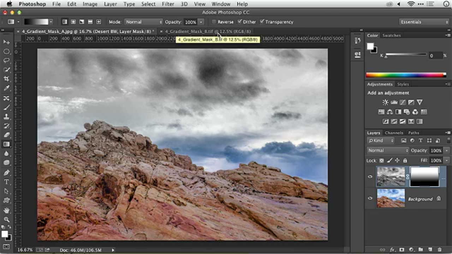Switch to the Styles tab

[x=403, y=84]
